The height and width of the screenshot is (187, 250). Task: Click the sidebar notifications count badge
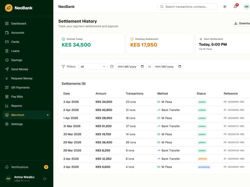pos(46,167)
